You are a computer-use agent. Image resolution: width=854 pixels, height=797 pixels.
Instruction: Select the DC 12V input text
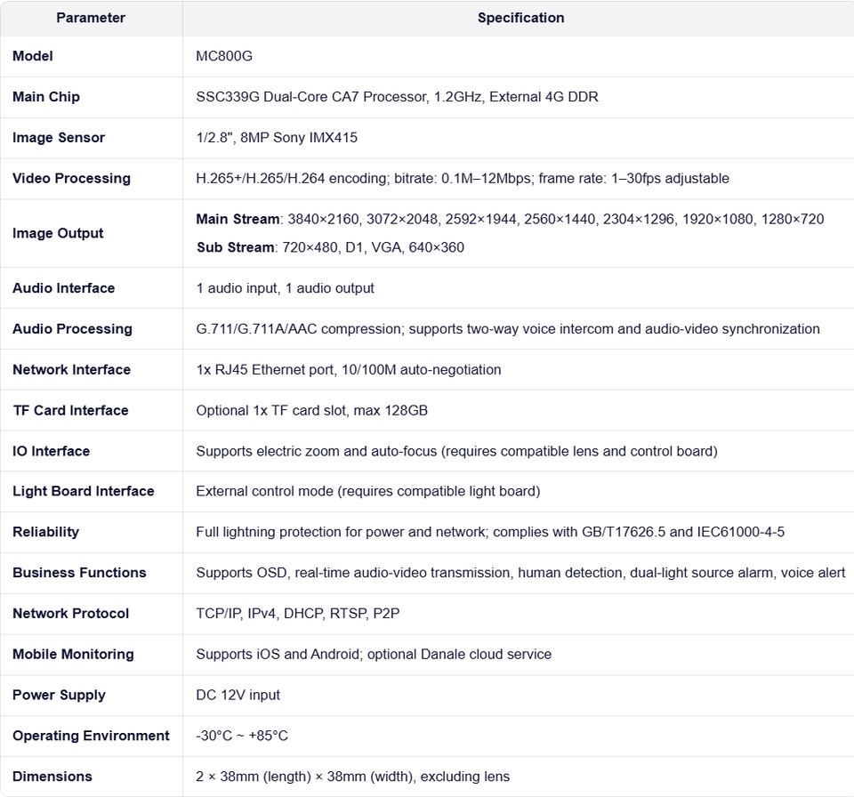point(238,695)
